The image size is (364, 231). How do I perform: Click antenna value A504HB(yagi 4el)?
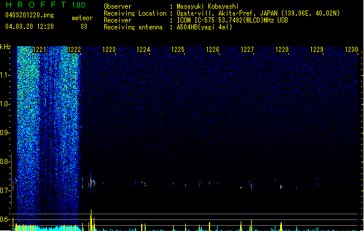pyautogui.click(x=204, y=27)
